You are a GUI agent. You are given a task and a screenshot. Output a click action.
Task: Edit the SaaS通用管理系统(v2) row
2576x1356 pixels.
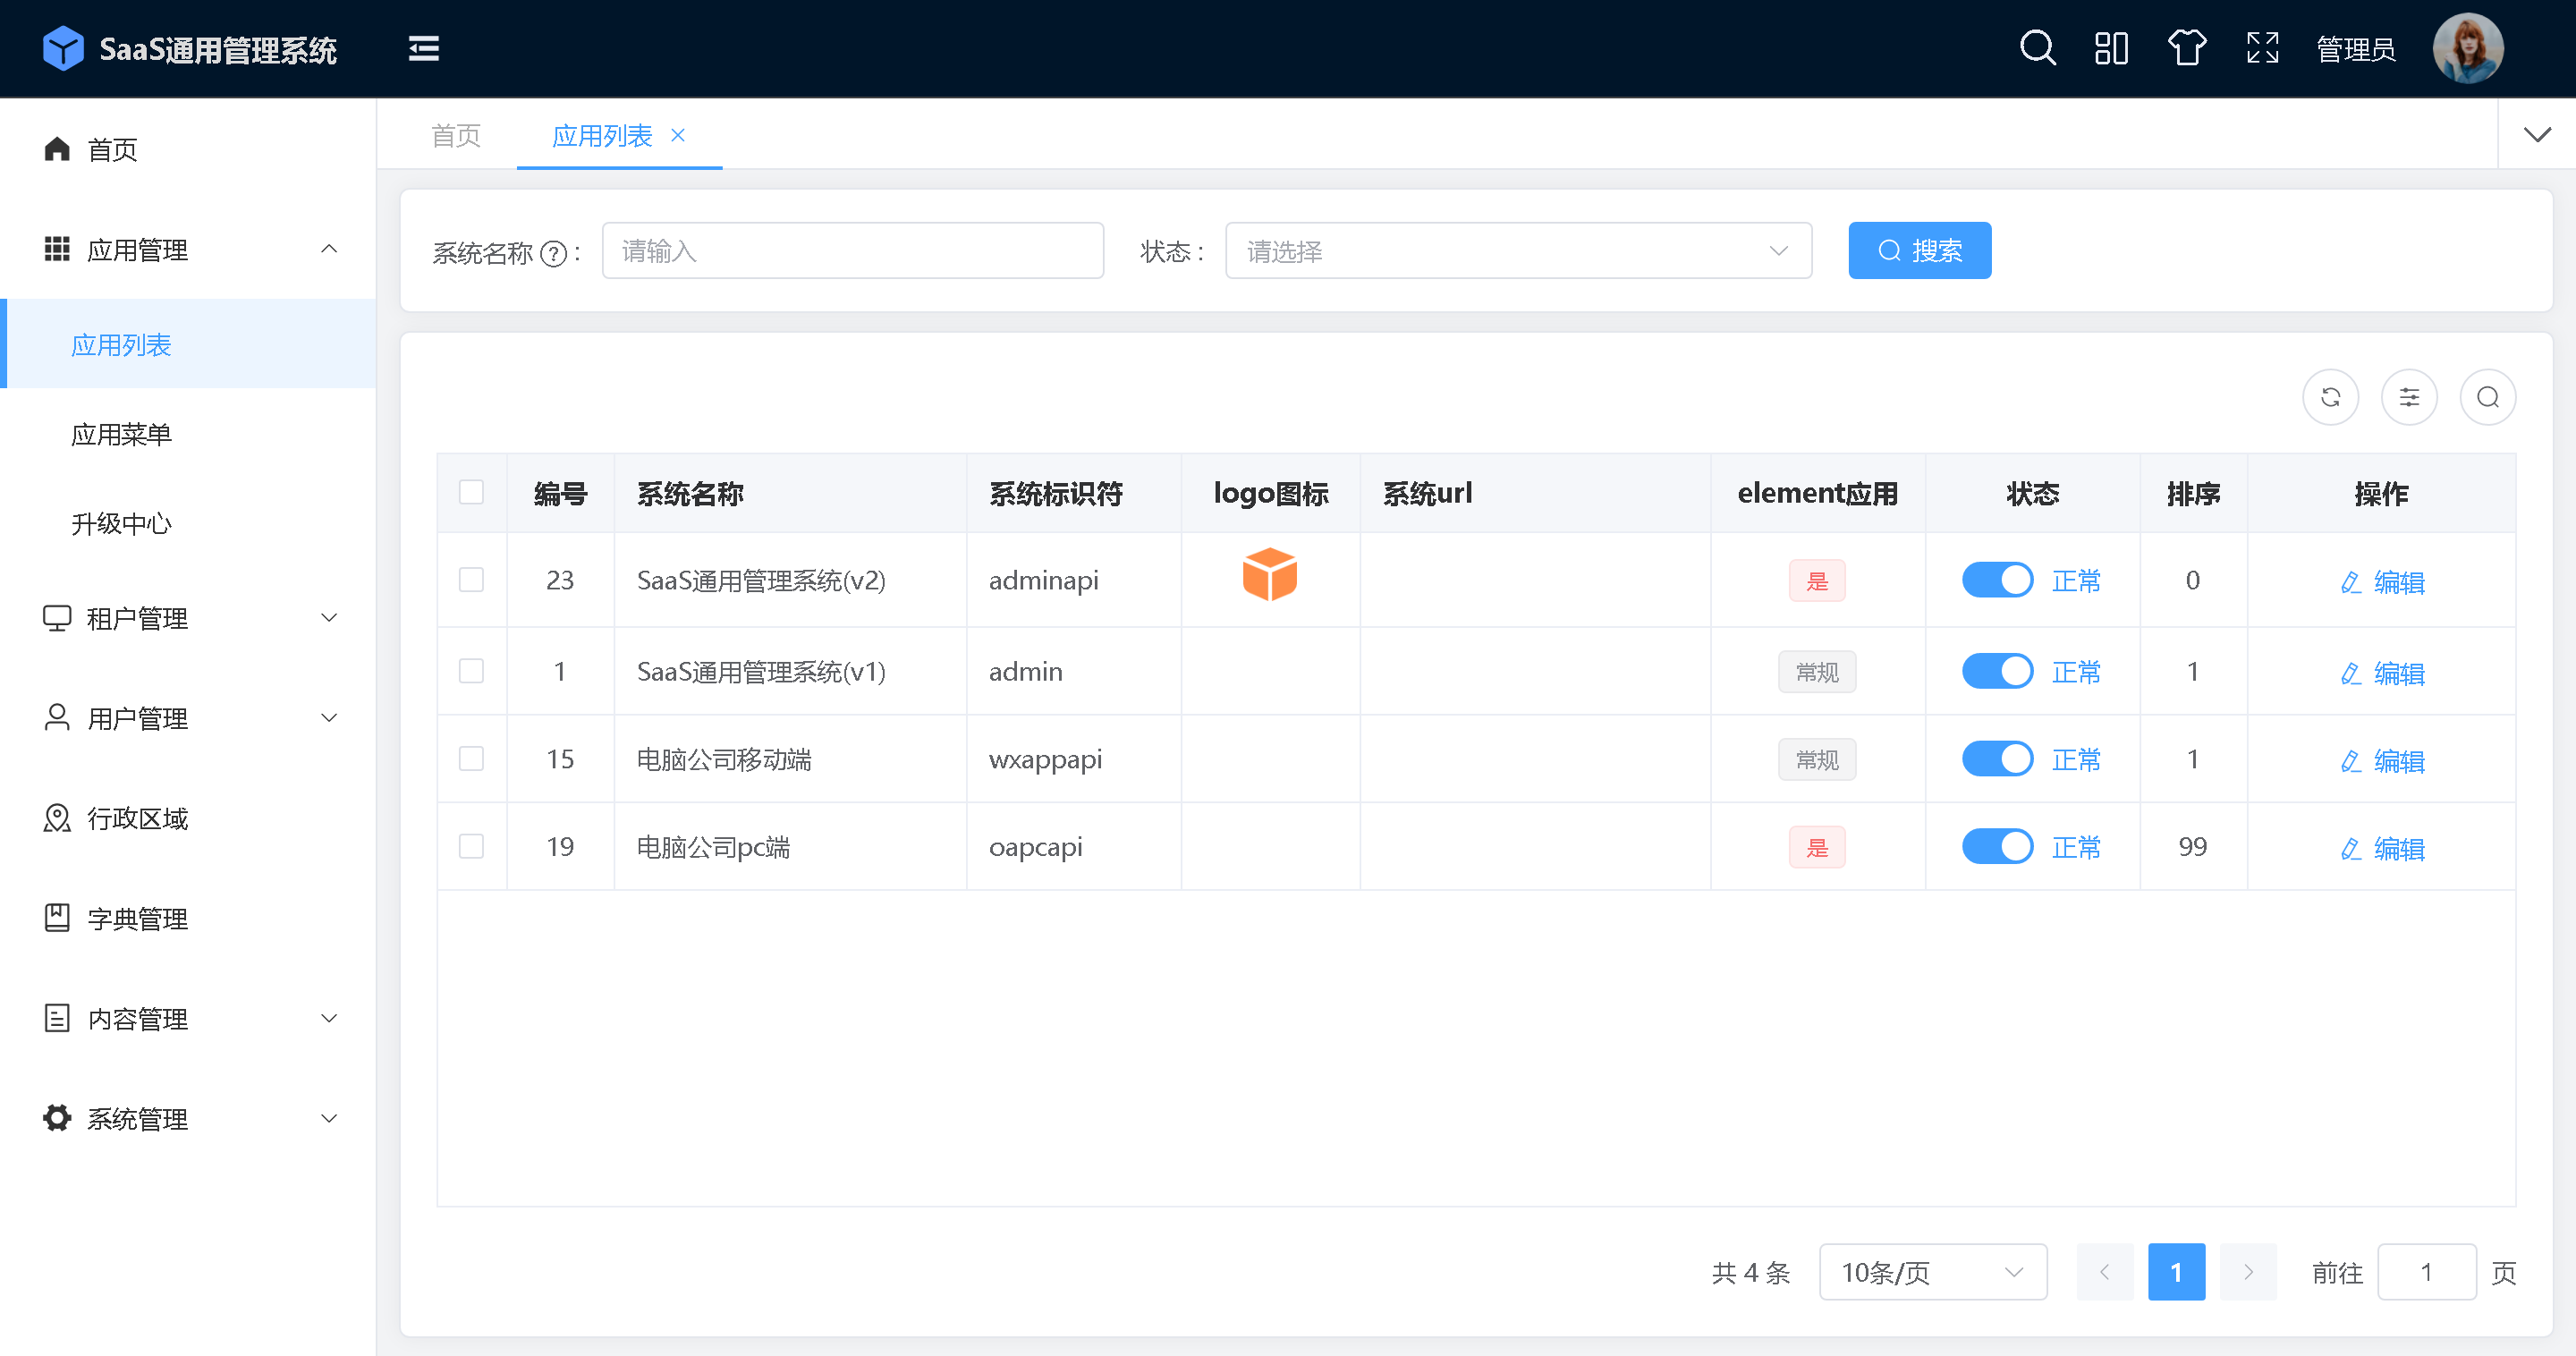tap(2382, 582)
